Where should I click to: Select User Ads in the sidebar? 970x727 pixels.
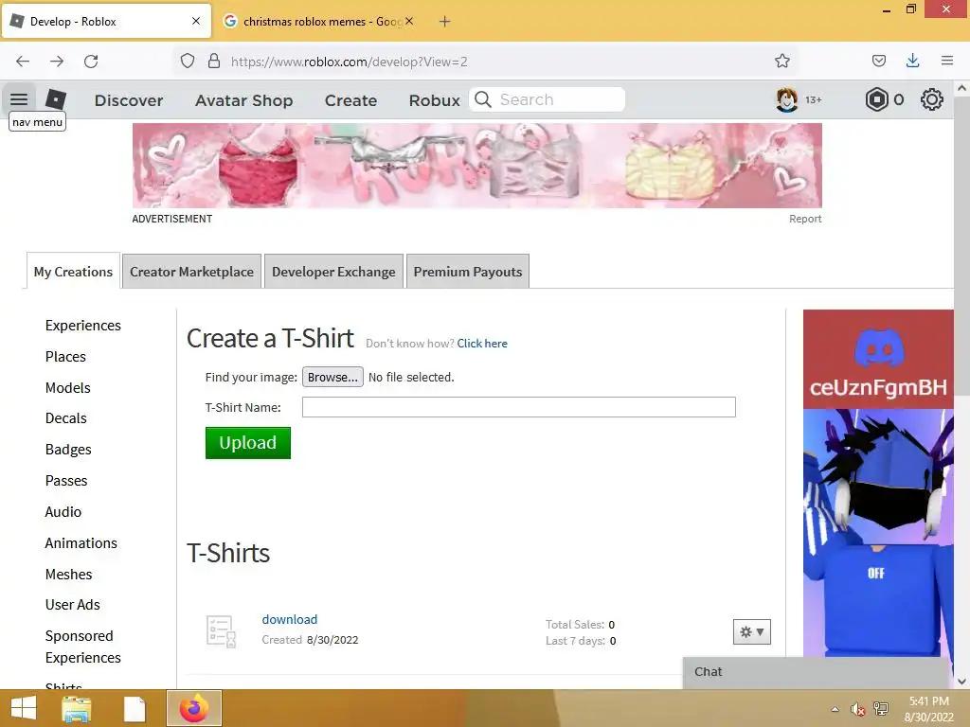pos(72,605)
